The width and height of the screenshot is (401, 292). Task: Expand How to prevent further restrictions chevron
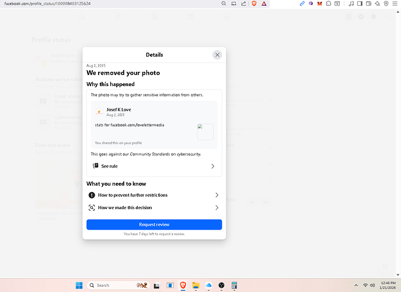[x=217, y=195]
